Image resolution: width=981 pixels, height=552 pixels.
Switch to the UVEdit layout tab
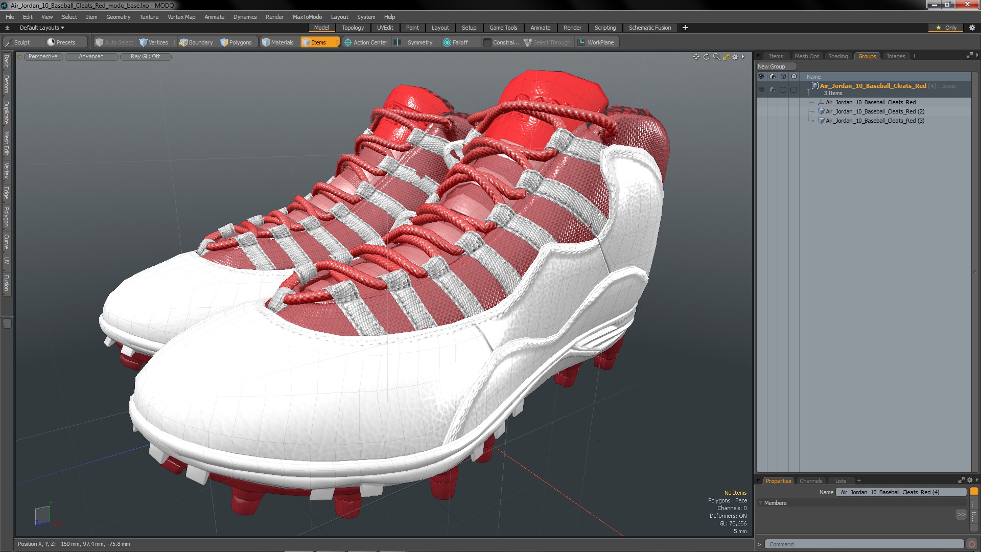click(385, 28)
